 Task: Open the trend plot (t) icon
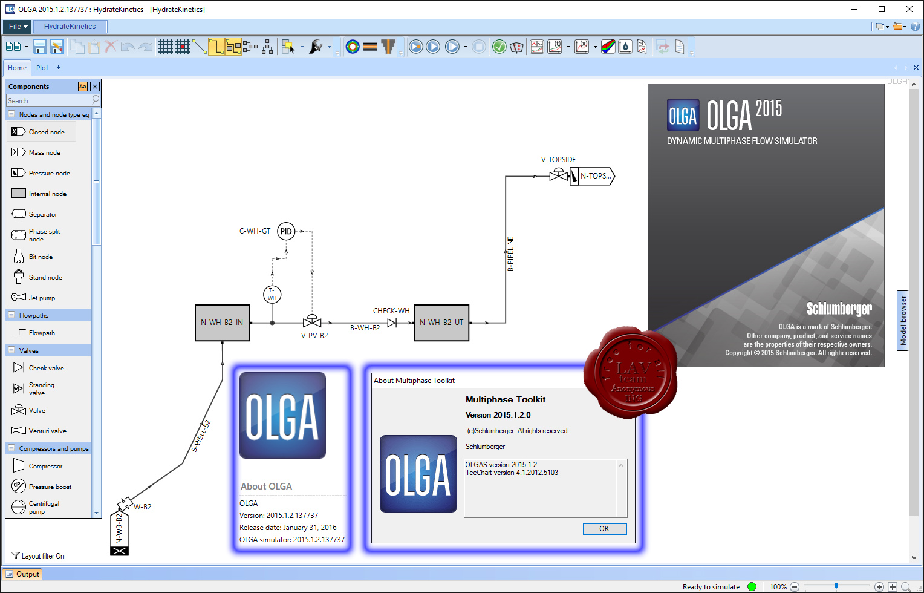[x=555, y=47]
